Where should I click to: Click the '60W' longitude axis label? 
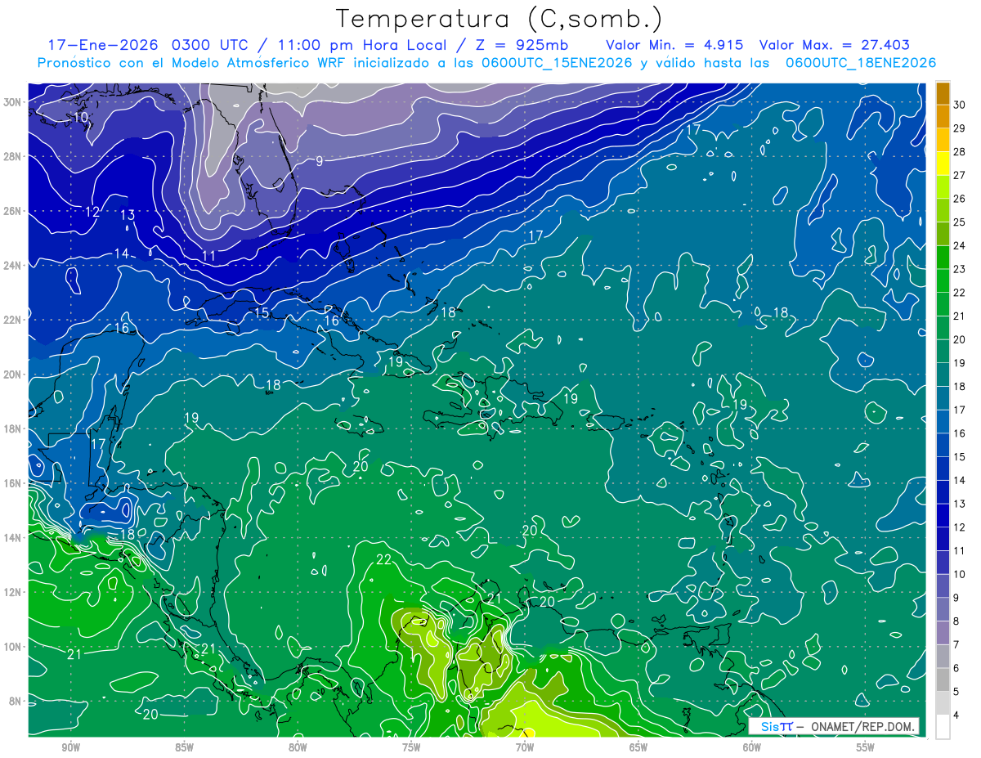pos(752,747)
